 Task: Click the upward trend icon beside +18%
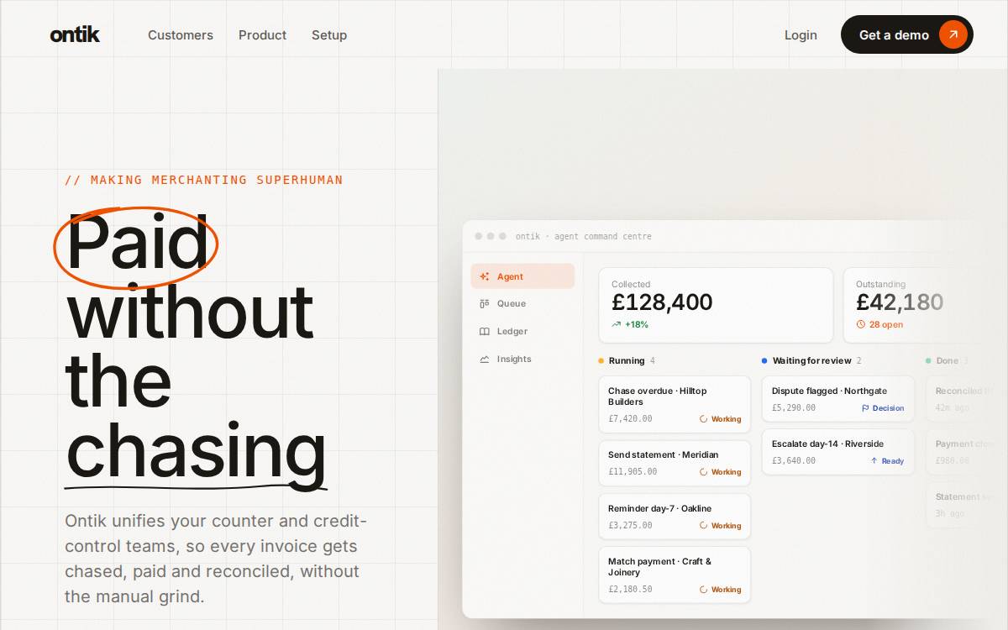click(617, 324)
